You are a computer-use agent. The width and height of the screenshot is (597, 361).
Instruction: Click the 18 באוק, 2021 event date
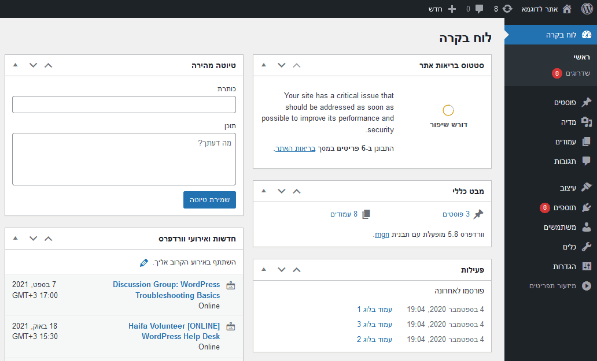coord(35,326)
